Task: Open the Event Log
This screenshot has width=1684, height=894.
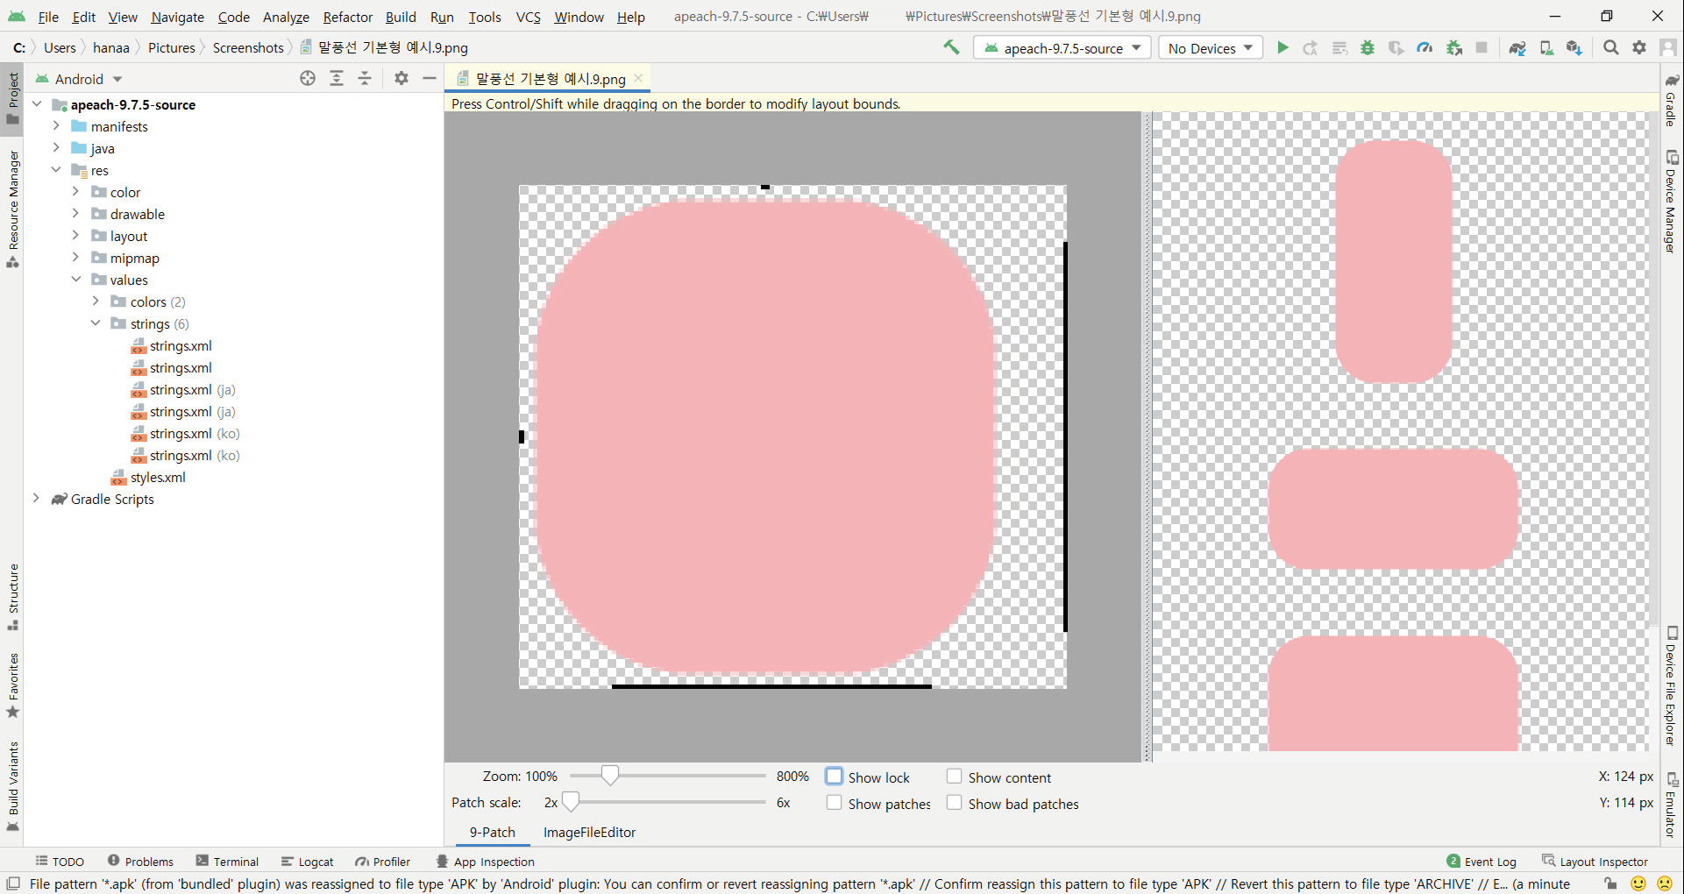Action: 1481,862
